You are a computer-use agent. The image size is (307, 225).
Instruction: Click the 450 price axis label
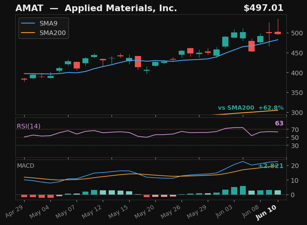[x=297, y=53]
